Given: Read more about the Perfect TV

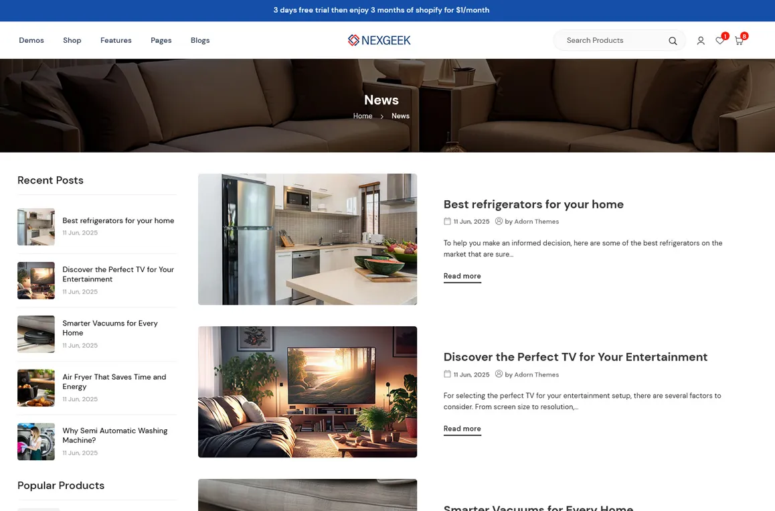Looking at the screenshot, I should 462,429.
